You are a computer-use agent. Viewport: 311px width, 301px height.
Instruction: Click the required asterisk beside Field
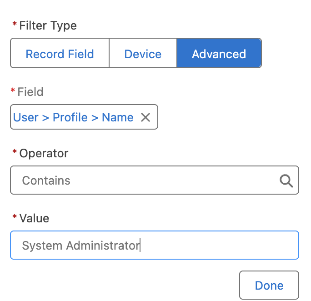(13, 91)
